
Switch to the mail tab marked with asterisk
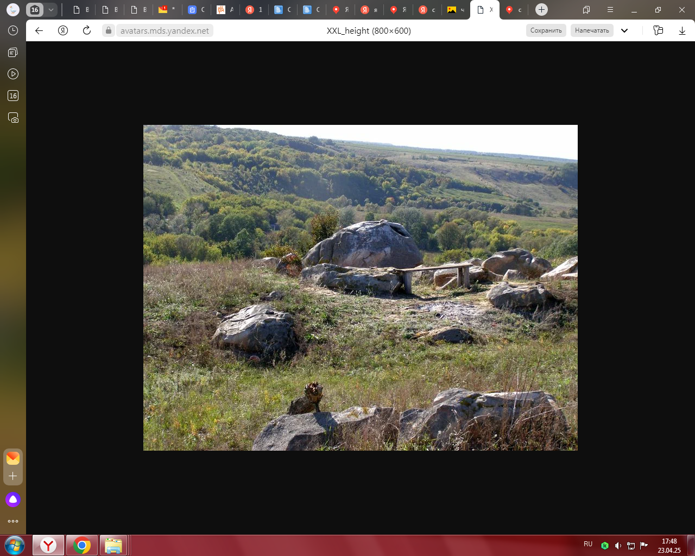167,10
